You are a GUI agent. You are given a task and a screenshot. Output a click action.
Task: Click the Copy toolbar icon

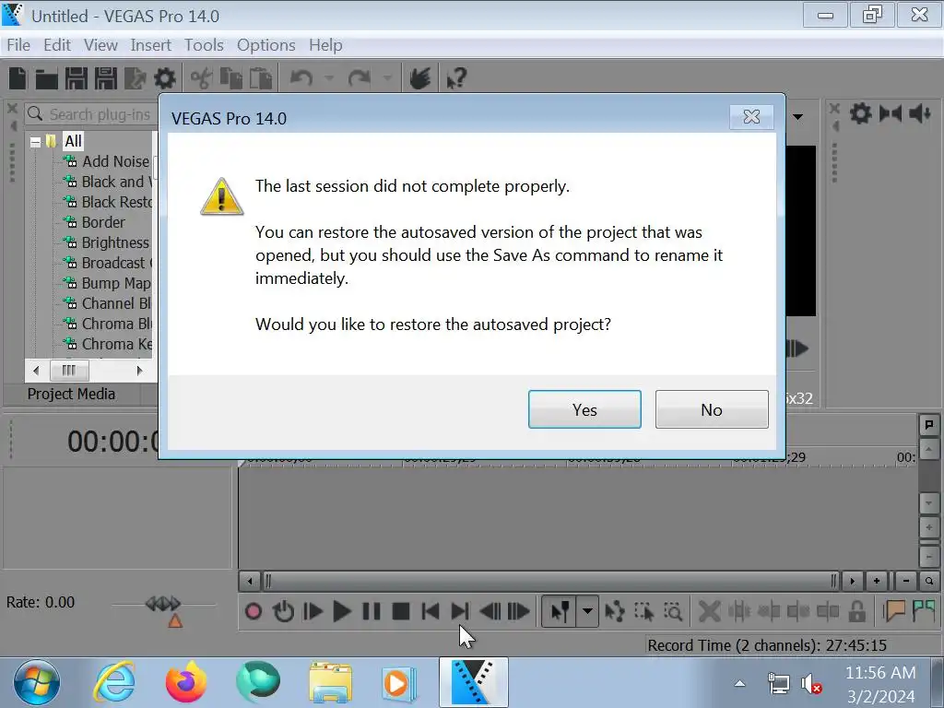point(231,78)
